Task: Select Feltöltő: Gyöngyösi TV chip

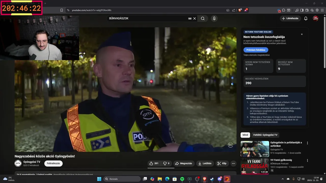Action: click(265, 135)
